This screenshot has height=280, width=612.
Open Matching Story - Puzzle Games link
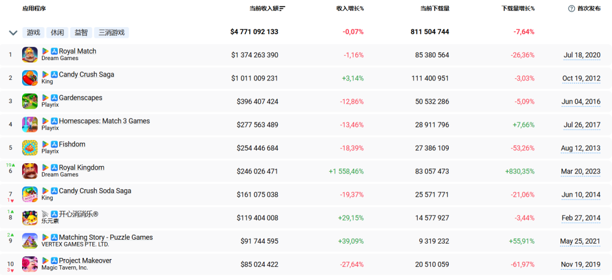click(106, 237)
